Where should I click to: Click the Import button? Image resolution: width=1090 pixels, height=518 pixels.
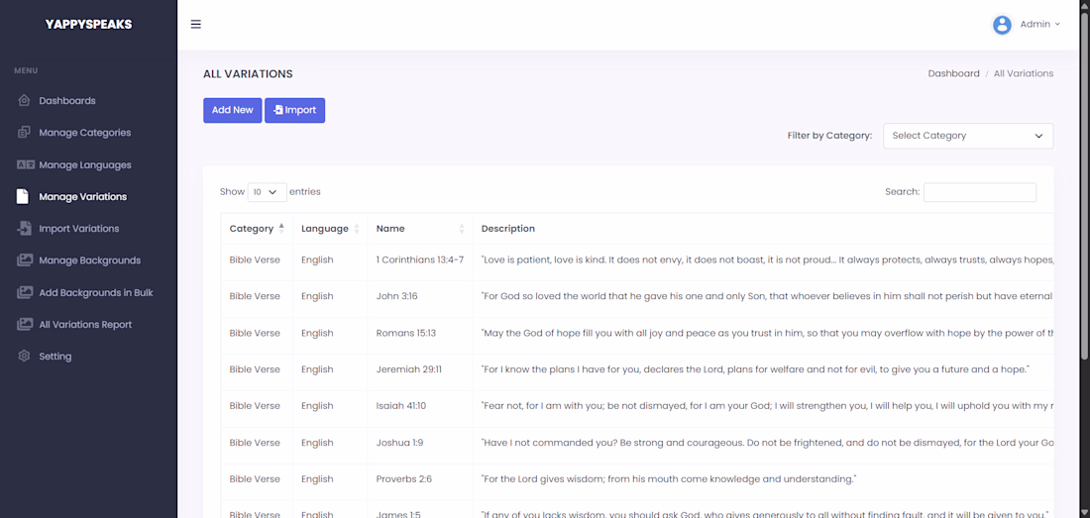click(x=294, y=110)
